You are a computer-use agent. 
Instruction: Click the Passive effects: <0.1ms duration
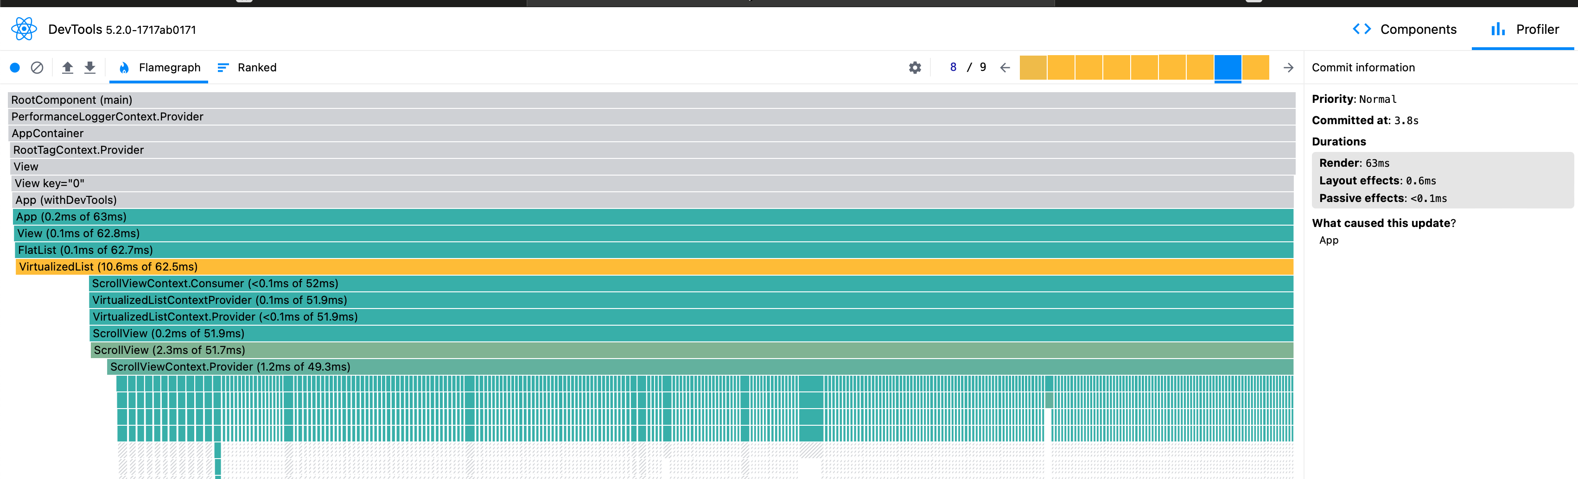[x=1383, y=198]
